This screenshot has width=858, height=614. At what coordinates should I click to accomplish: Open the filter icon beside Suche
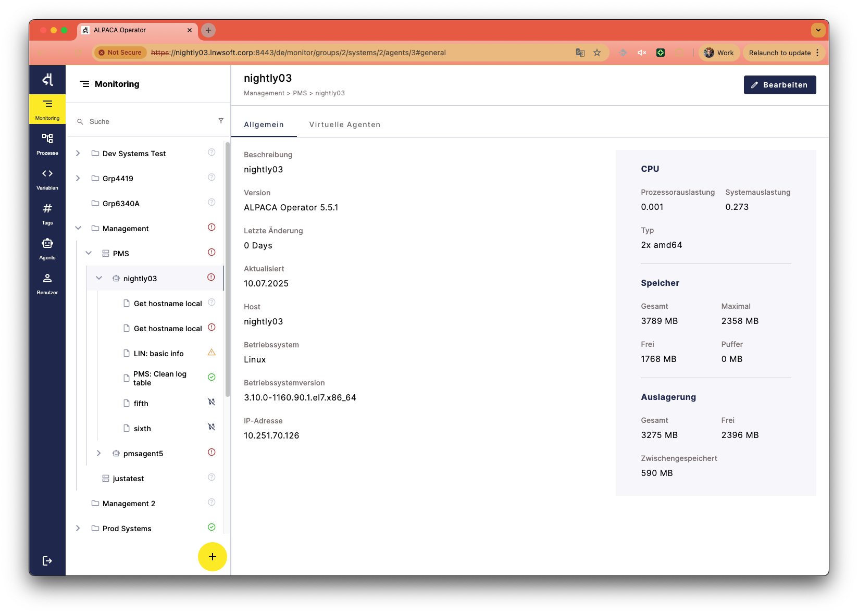[x=221, y=121]
